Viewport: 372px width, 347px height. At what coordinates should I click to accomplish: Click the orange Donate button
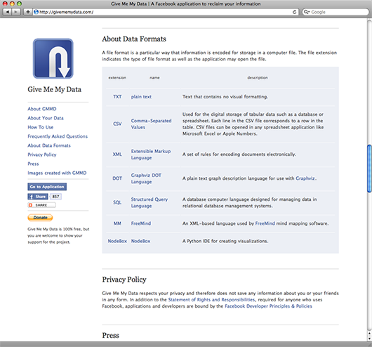40,218
